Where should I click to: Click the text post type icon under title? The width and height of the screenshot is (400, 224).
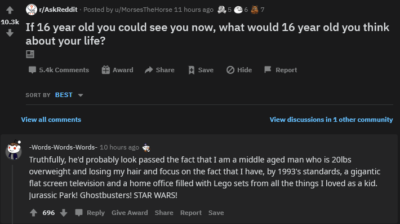[x=30, y=54]
